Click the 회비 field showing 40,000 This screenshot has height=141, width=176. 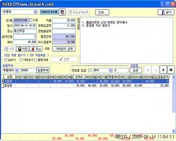click(x=25, y=42)
